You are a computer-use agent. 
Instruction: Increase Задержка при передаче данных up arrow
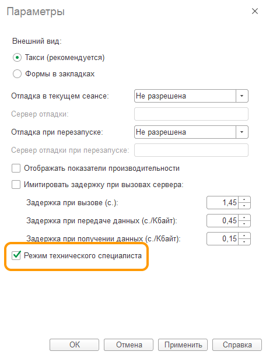click(244, 217)
